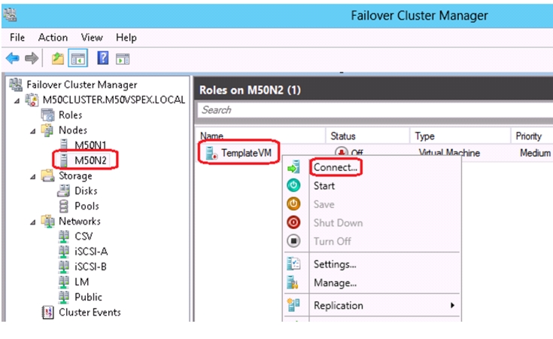
Task: Click the green Start power icon
Action: click(x=293, y=185)
